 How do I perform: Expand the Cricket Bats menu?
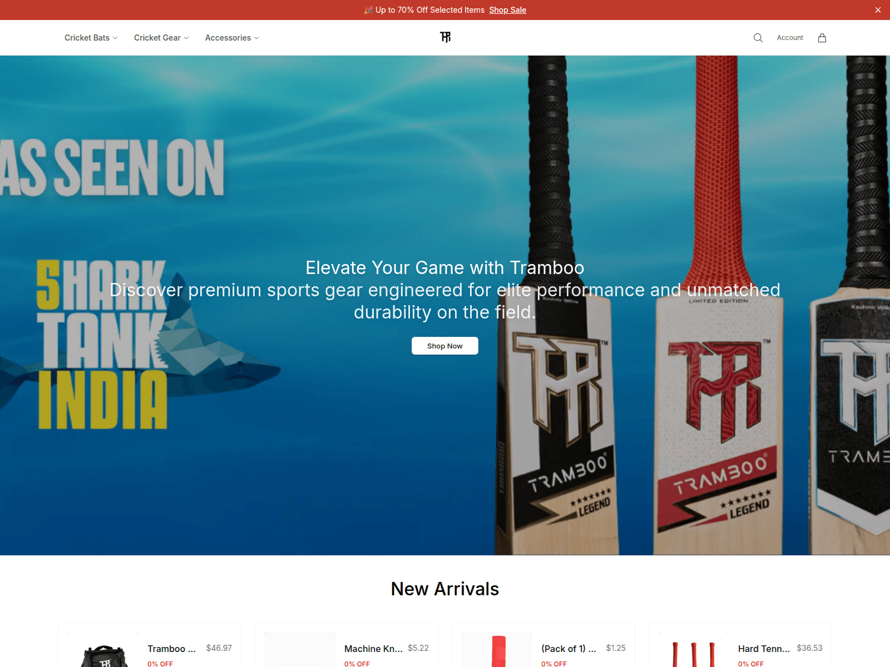point(91,38)
